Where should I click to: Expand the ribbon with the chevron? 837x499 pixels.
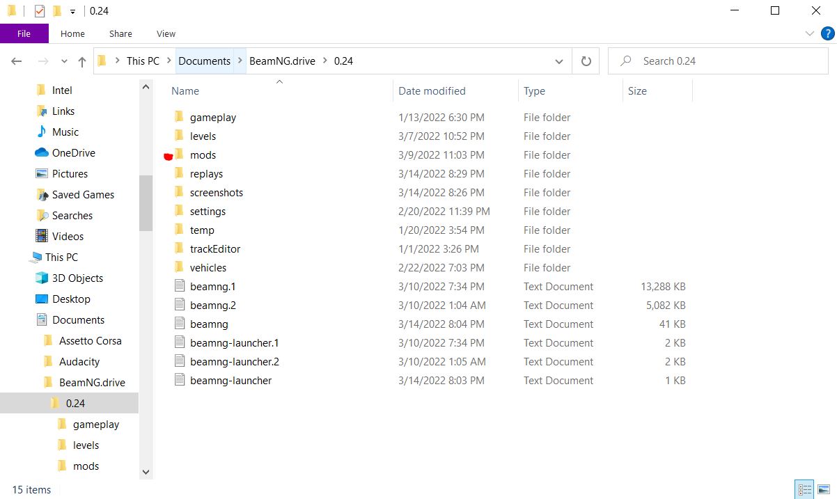point(809,33)
